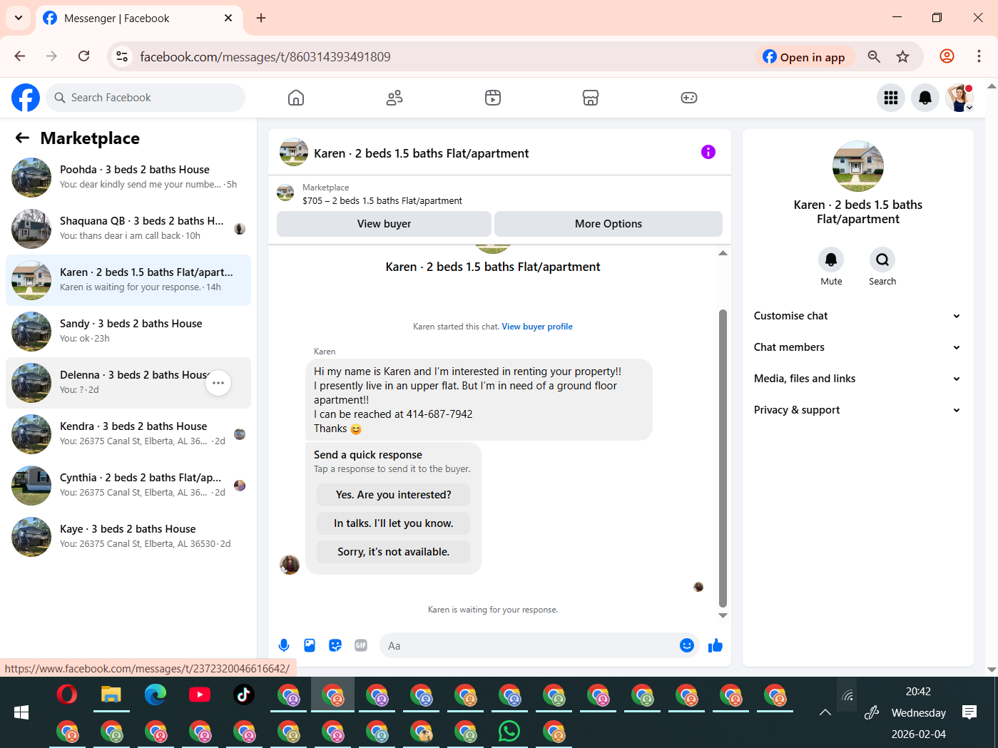Send 'Sorry, it's not available.' response
The height and width of the screenshot is (748, 998).
(394, 552)
